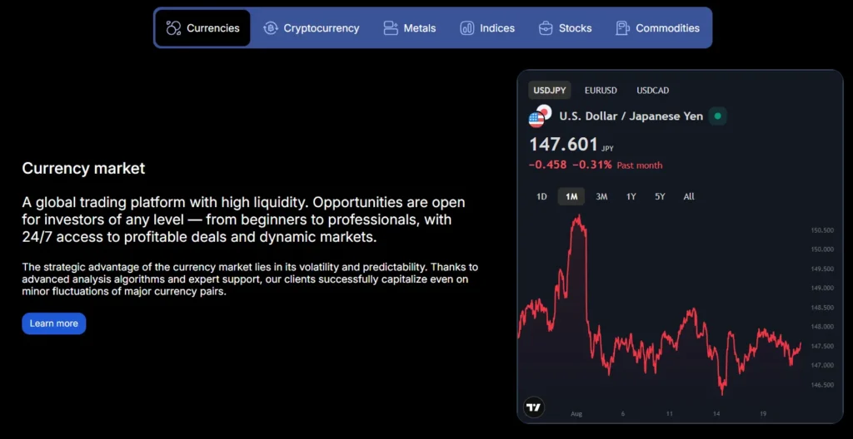Switch the chart to the 5Y range
853x439 pixels.
point(660,197)
